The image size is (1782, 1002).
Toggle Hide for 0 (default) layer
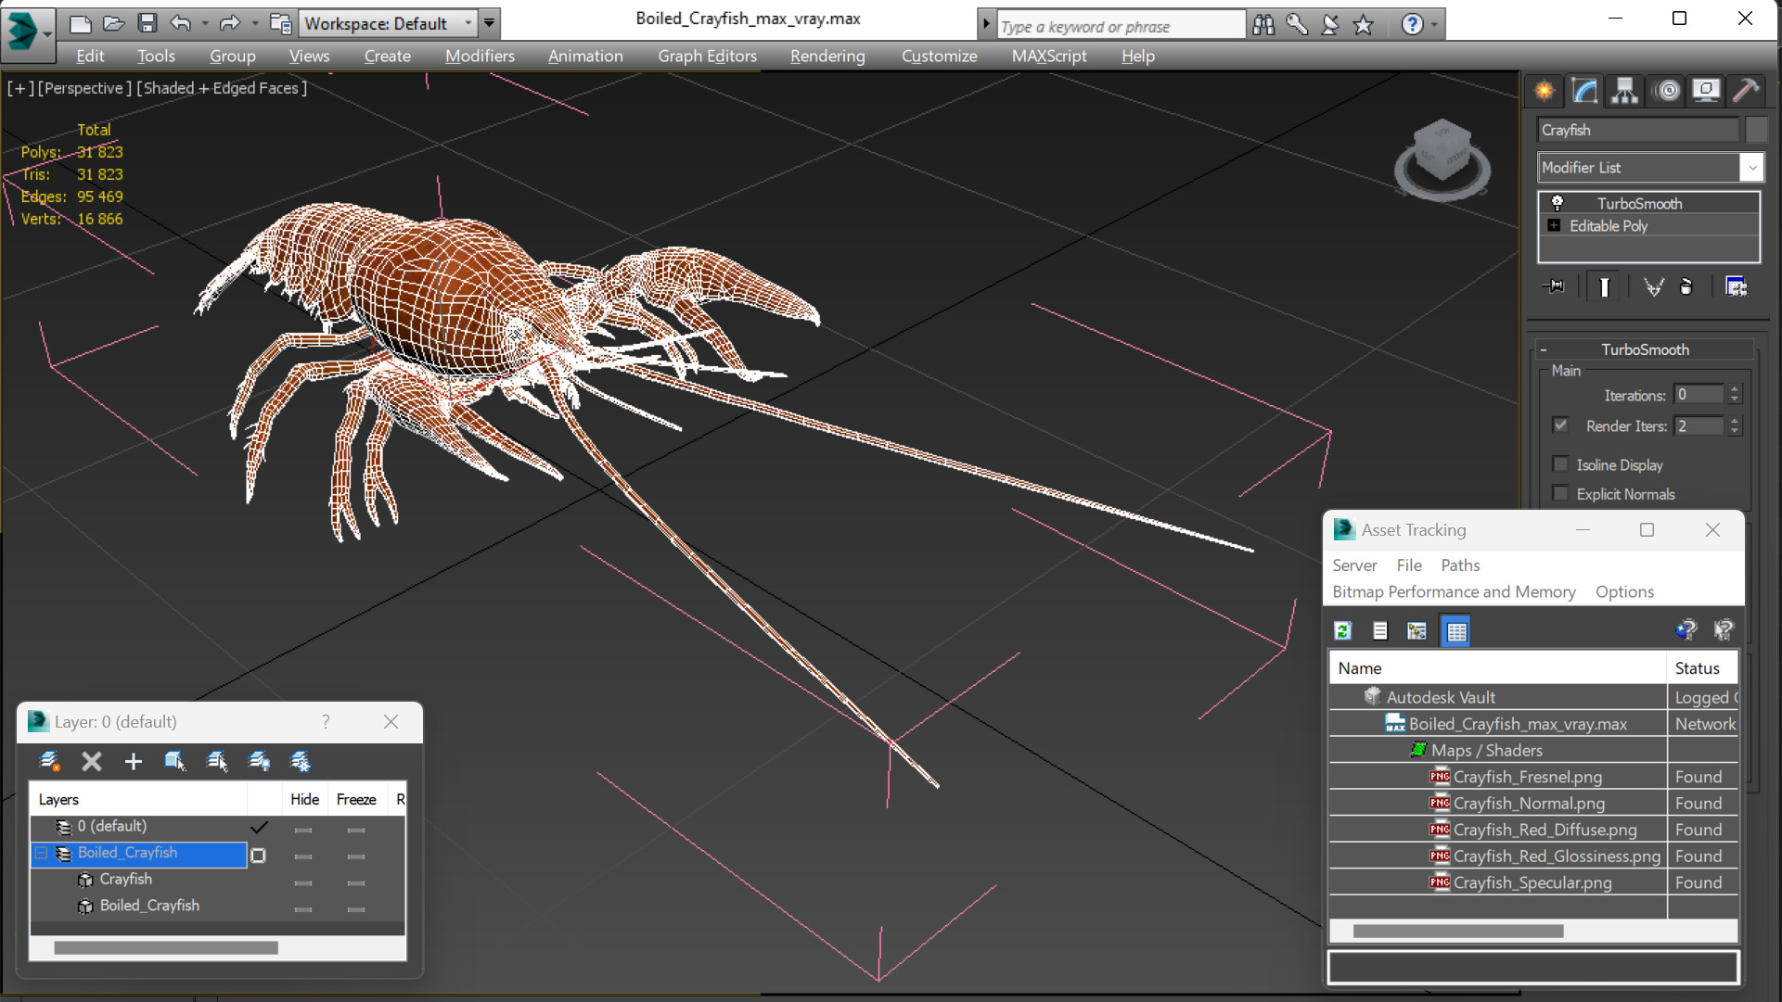[x=303, y=831]
